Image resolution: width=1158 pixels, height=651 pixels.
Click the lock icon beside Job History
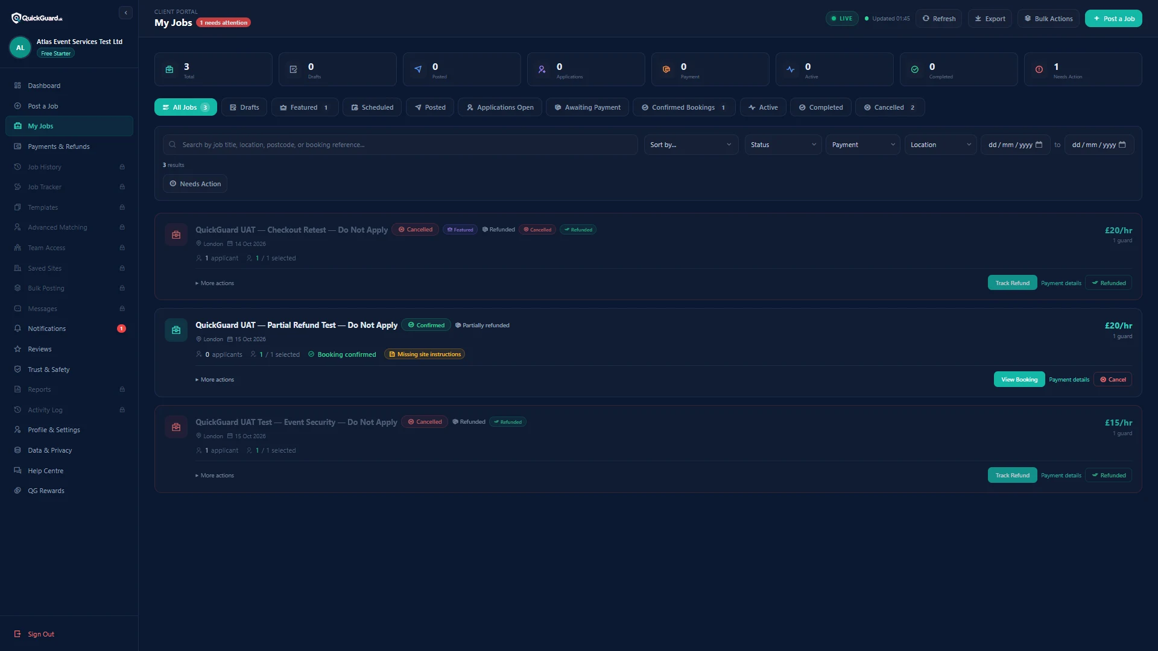tap(122, 167)
